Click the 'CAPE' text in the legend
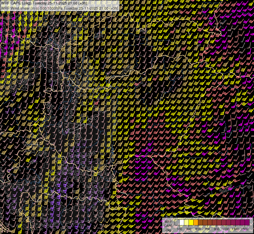The height and width of the screenshot is (234, 254). click(x=168, y=226)
